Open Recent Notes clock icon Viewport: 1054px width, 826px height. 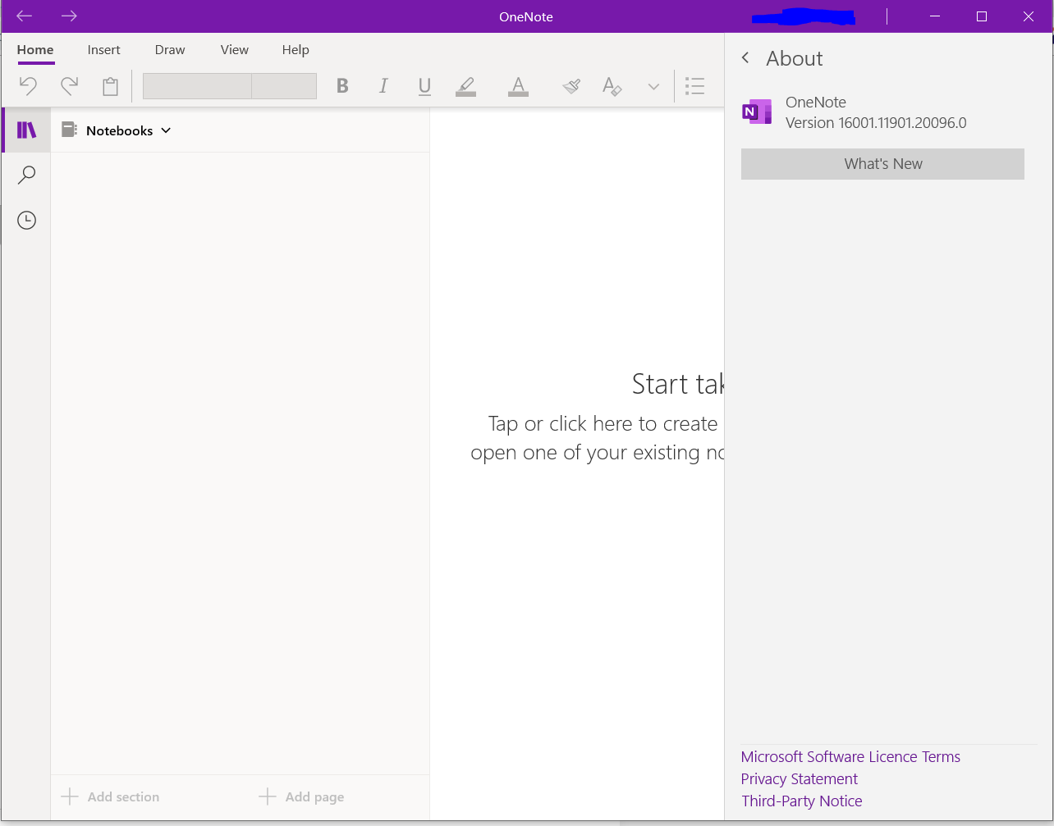click(27, 220)
